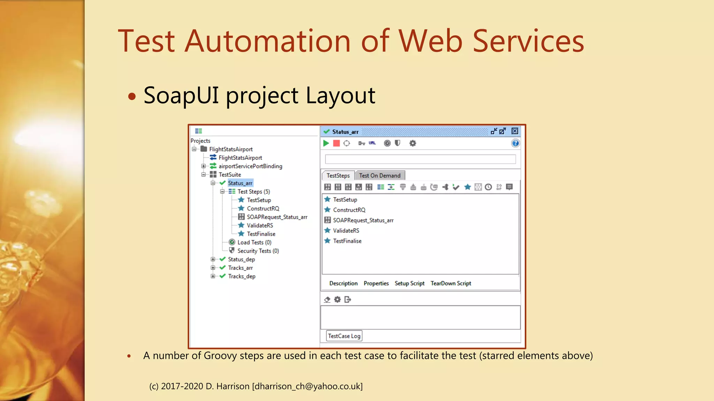Viewport: 714px width, 401px height.
Task: Open the Properties tab
Action: [376, 283]
